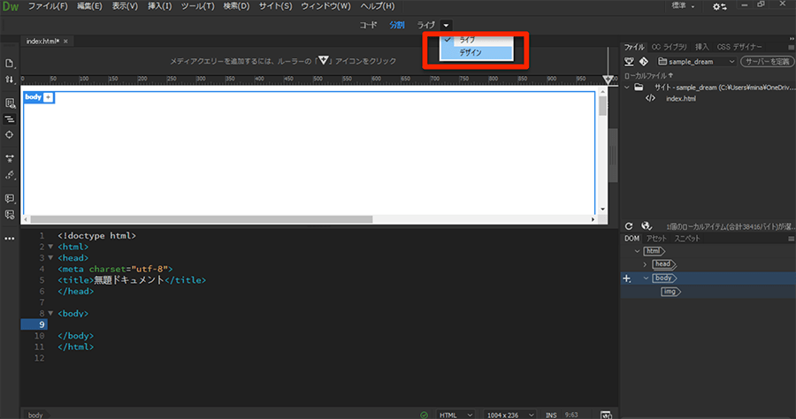The image size is (796, 419).
Task: Open the HTML document type dropdown in status bar
Action: [455, 415]
